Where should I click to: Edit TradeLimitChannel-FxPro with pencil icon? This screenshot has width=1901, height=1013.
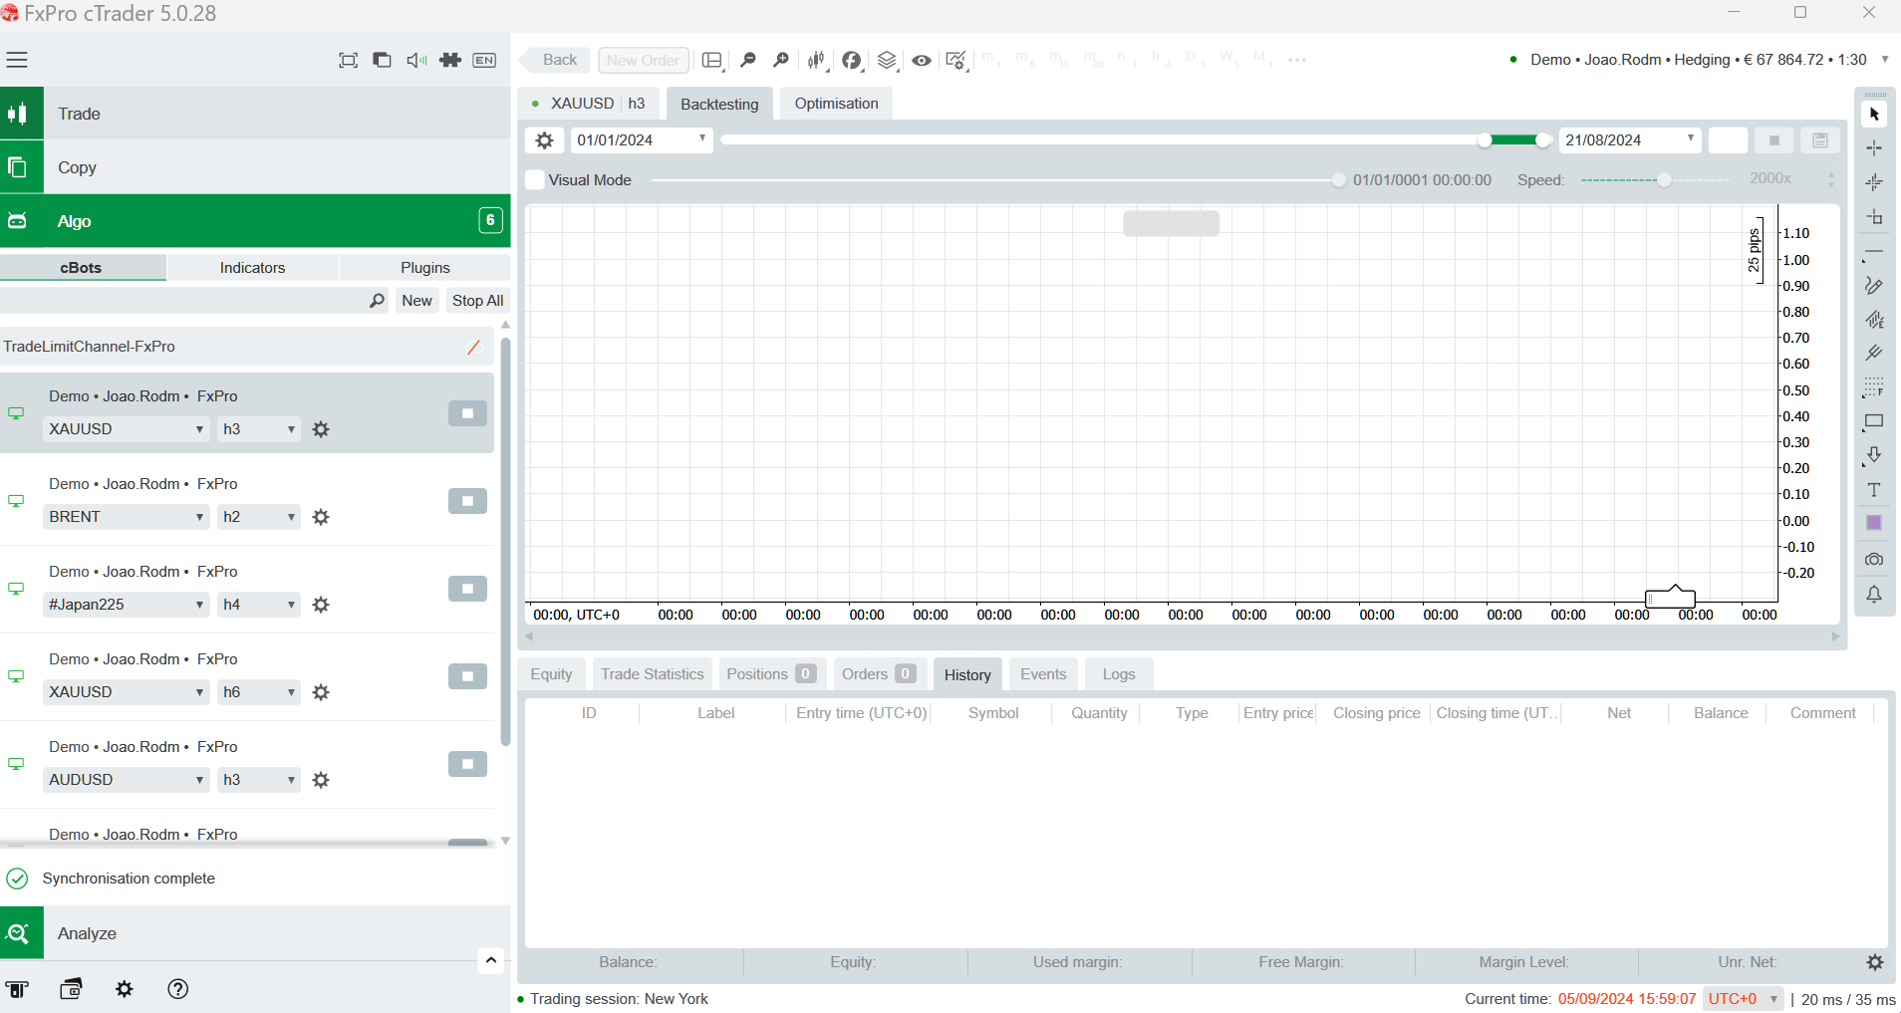tap(474, 347)
